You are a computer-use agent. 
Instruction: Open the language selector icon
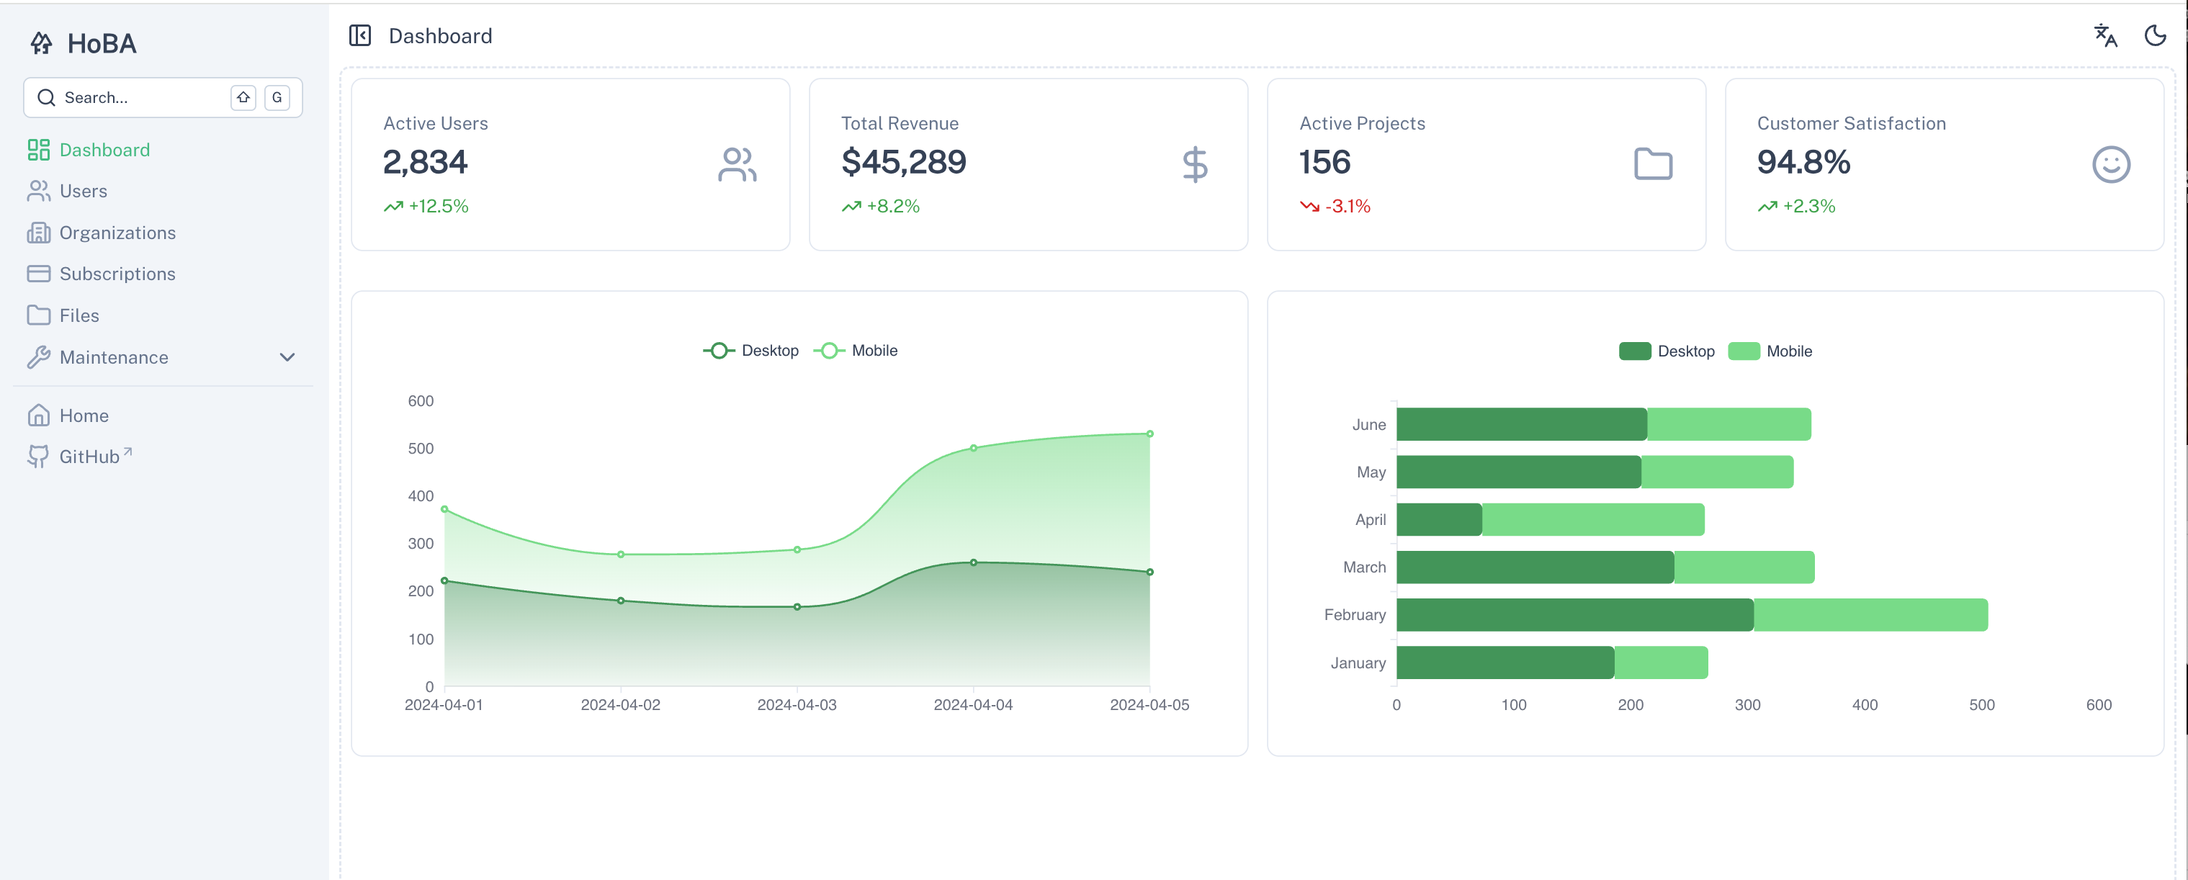pos(2104,35)
